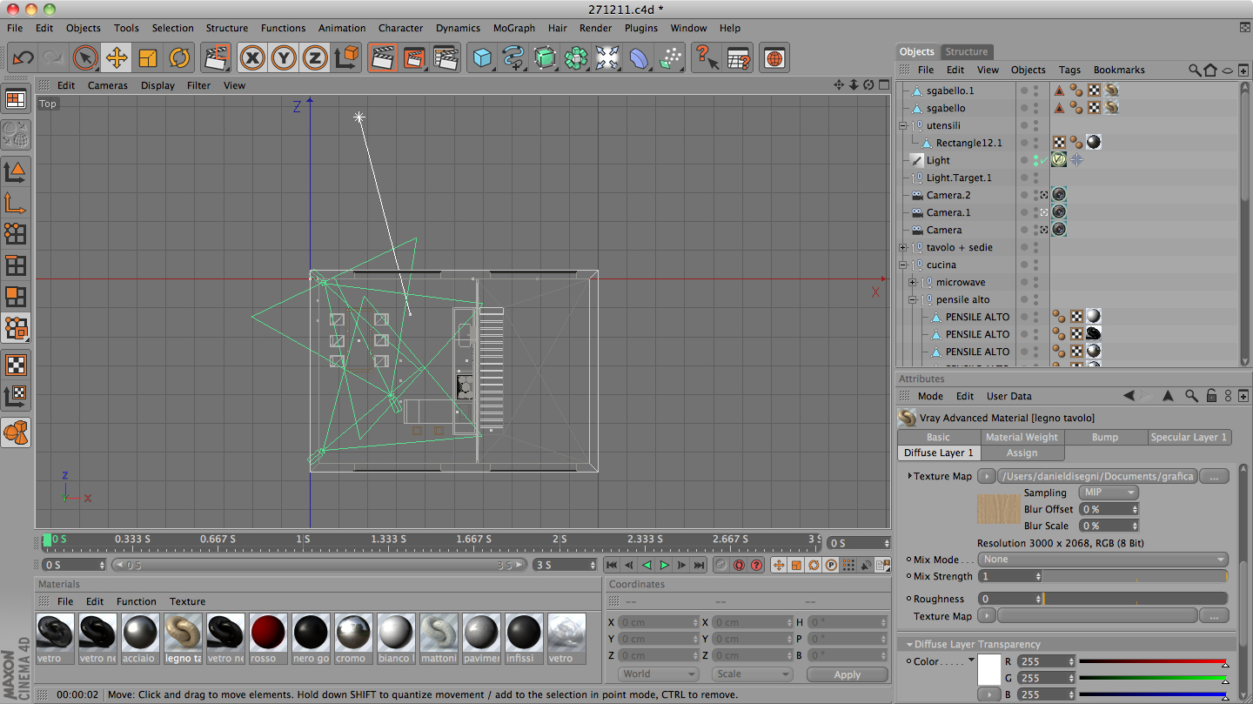Click the Undo arrow icon
Viewport: 1253px width, 704px height.
tap(23, 58)
